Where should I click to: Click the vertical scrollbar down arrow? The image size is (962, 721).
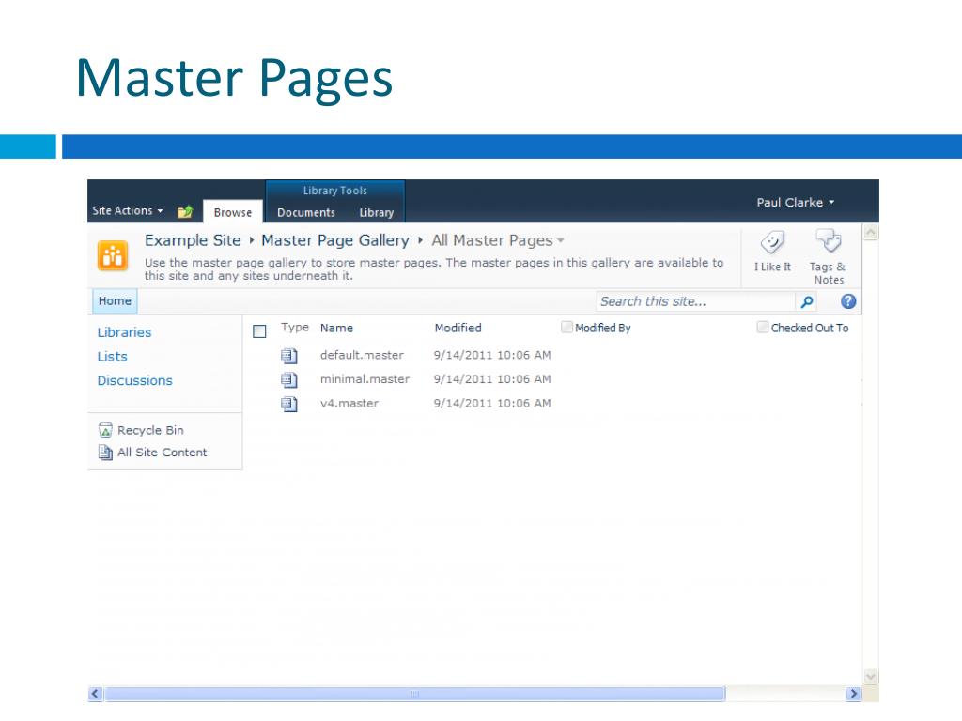[871, 677]
